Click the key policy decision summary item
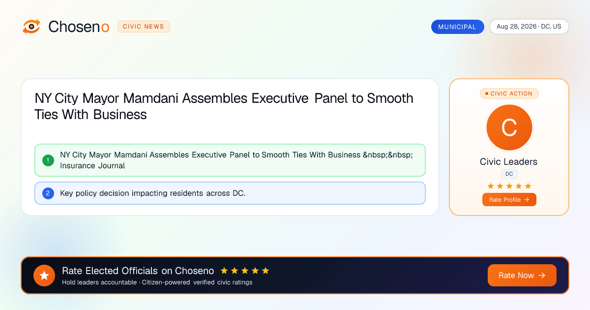 (230, 193)
